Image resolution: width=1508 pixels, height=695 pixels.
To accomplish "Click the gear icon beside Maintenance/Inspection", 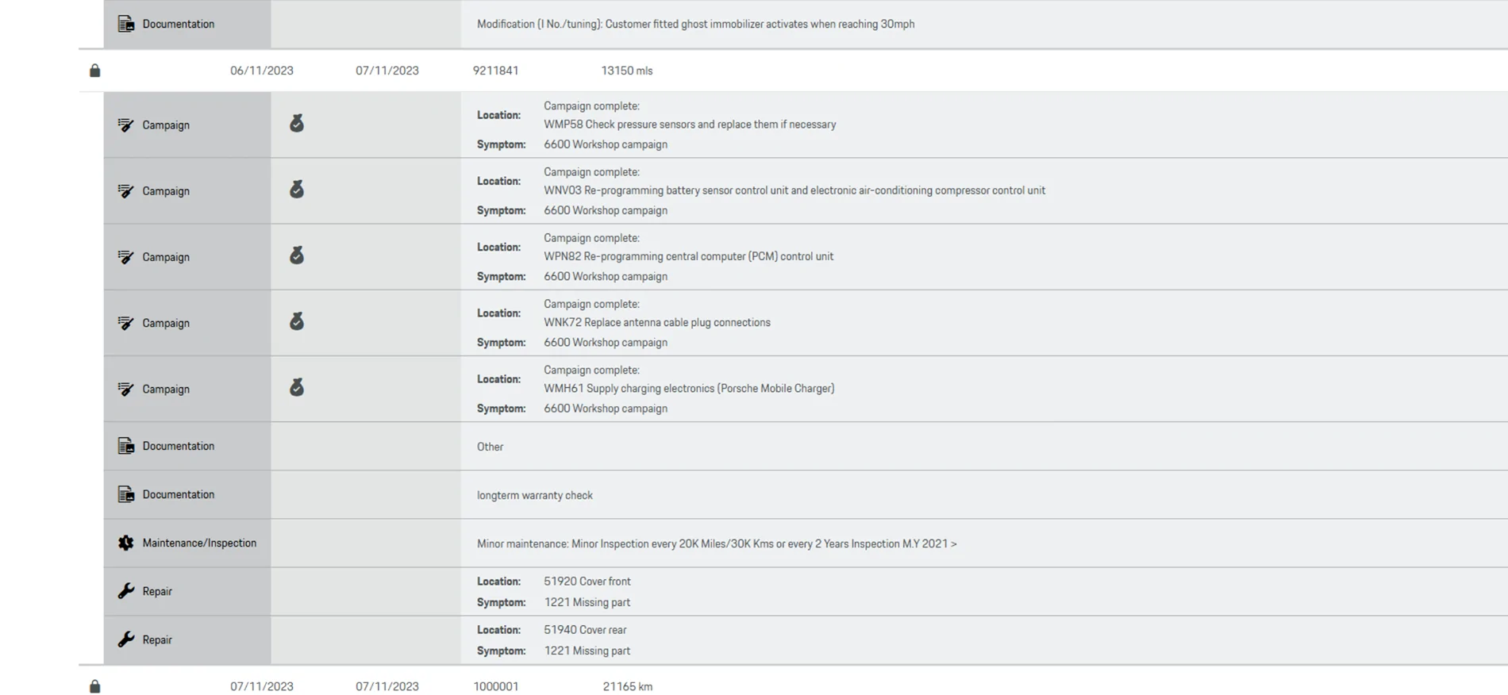I will point(126,543).
